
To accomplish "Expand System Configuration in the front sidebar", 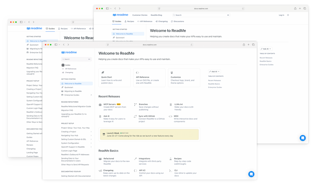I will [91, 143].
